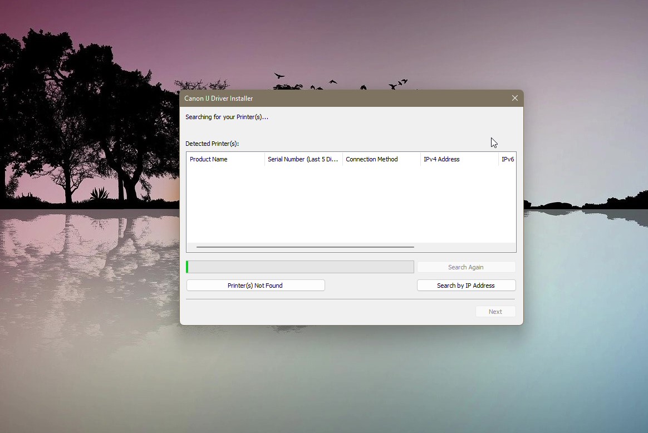The width and height of the screenshot is (648, 433).
Task: Click the horizontal scrollbar in printer list
Action: coord(305,247)
